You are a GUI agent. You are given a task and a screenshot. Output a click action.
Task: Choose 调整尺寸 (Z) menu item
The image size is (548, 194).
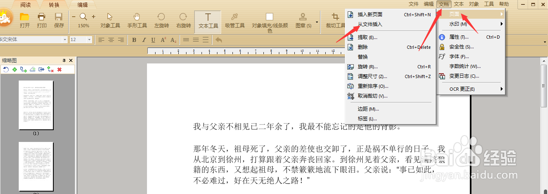pyautogui.click(x=390, y=76)
